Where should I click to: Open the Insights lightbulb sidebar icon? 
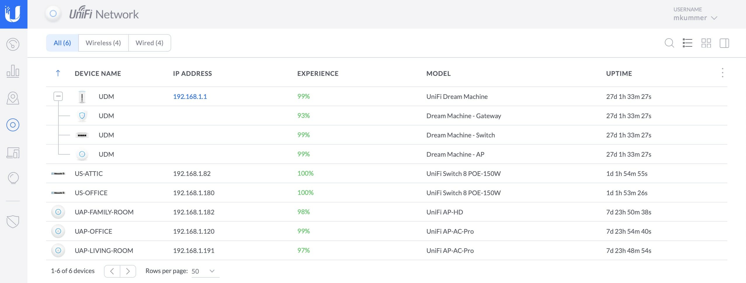click(13, 178)
